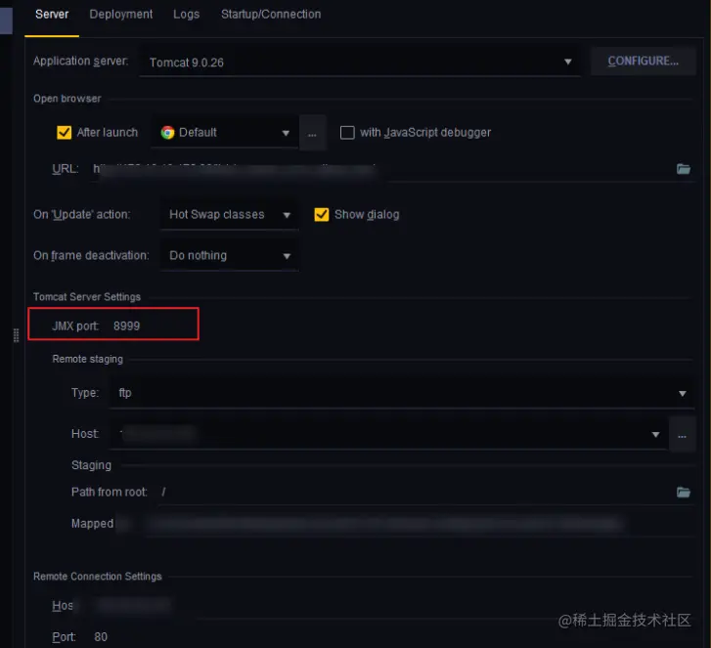711x648 pixels.
Task: Open the Deployment tab
Action: (x=120, y=15)
